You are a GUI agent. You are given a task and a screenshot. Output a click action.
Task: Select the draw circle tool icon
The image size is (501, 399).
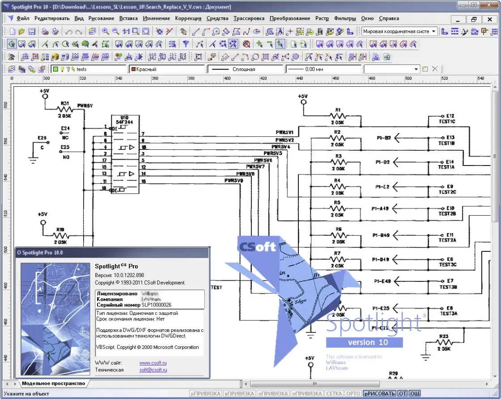[x=216, y=31]
